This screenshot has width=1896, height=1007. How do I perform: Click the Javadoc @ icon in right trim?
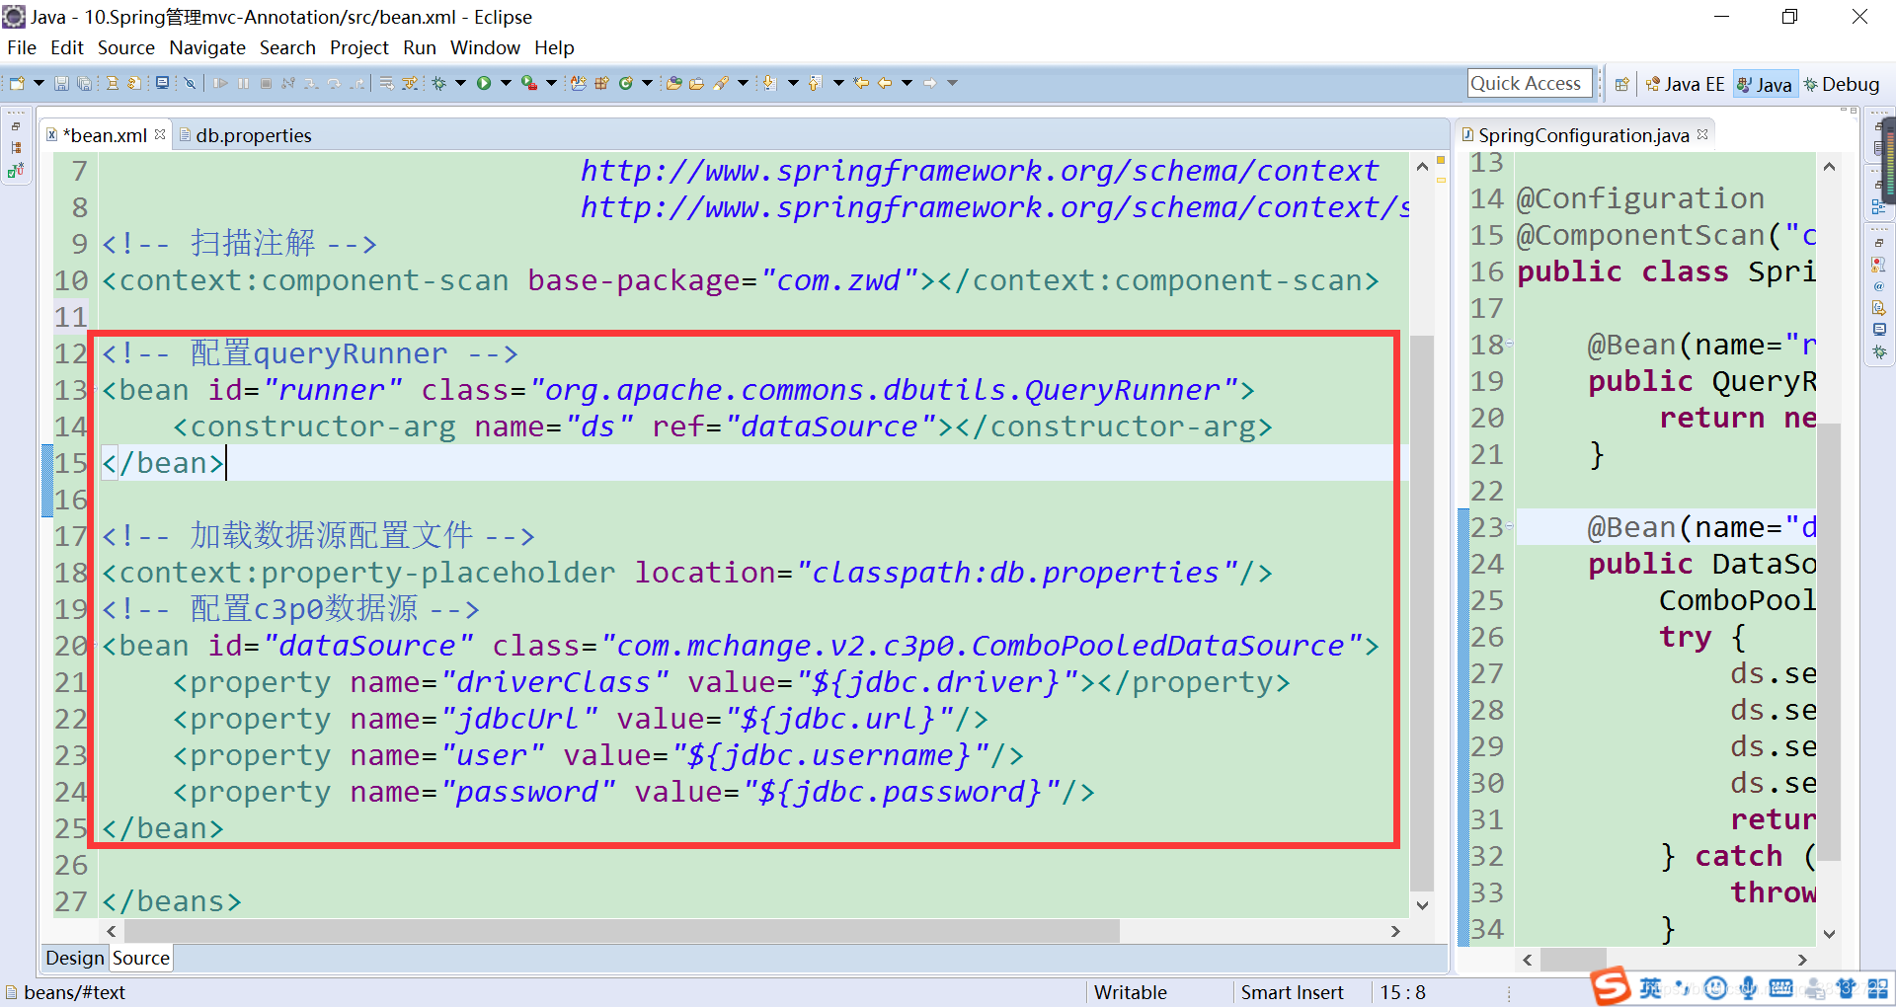click(1878, 286)
